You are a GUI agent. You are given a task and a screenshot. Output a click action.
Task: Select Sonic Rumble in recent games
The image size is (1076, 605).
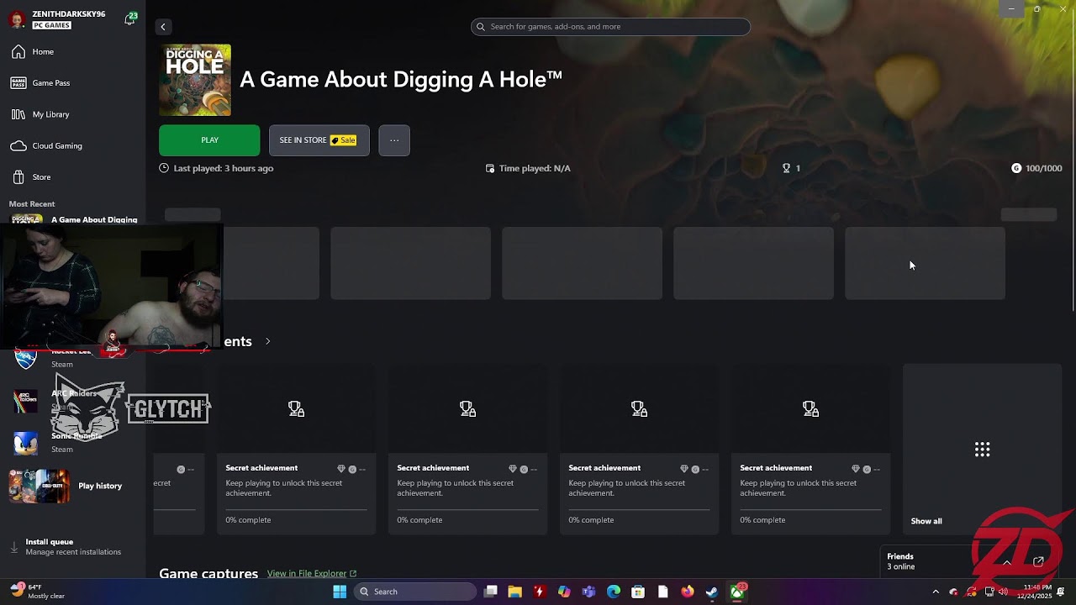click(72, 443)
